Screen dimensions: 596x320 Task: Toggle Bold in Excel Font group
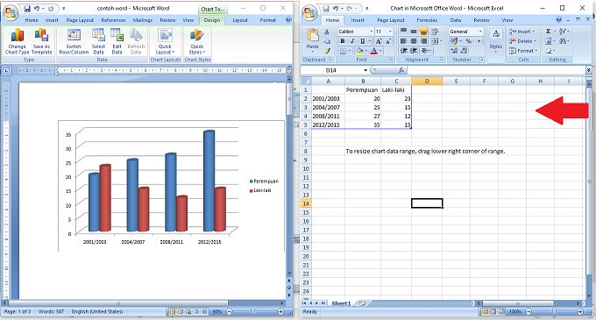pos(343,41)
